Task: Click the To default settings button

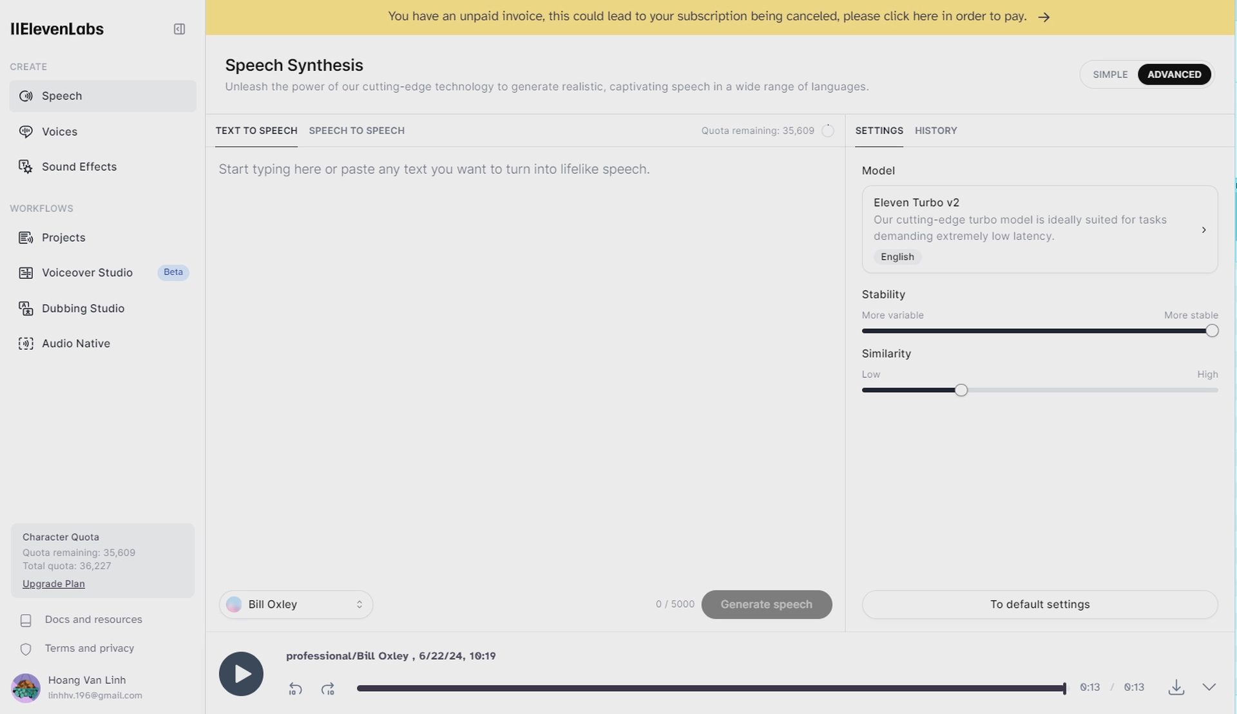Action: click(x=1039, y=604)
